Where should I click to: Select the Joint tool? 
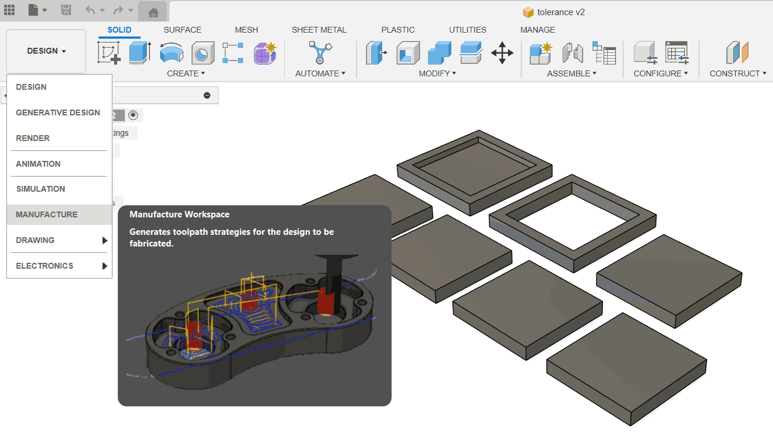(x=573, y=53)
